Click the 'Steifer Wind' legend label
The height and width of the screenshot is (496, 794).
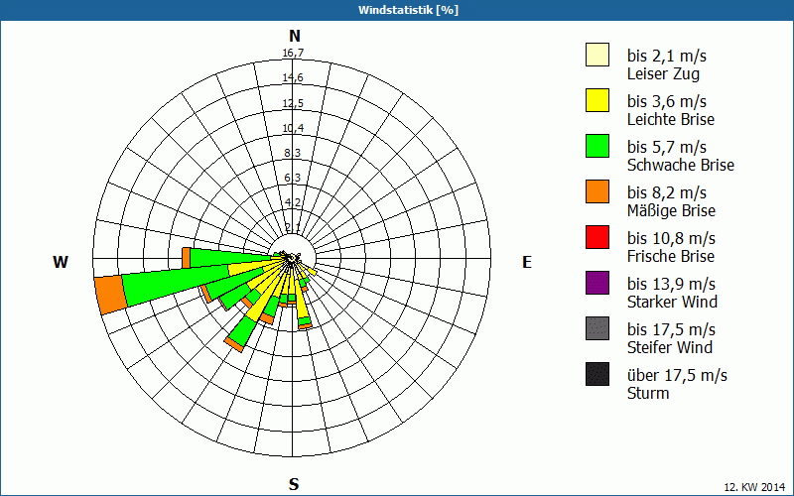(x=669, y=347)
